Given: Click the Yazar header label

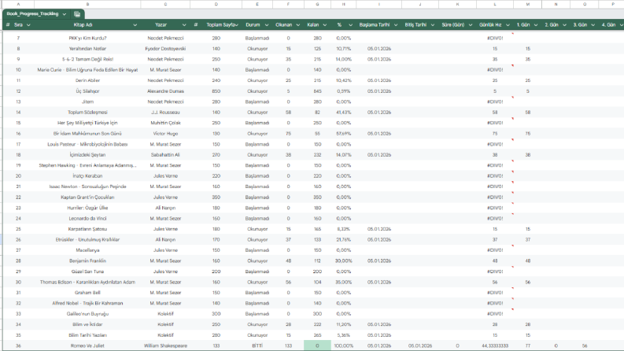Looking at the screenshot, I should coord(161,24).
